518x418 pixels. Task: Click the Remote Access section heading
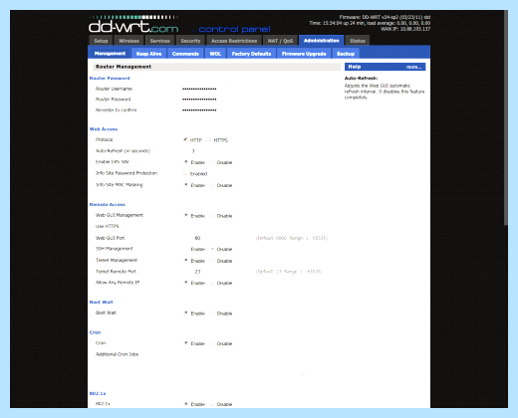[x=108, y=204]
